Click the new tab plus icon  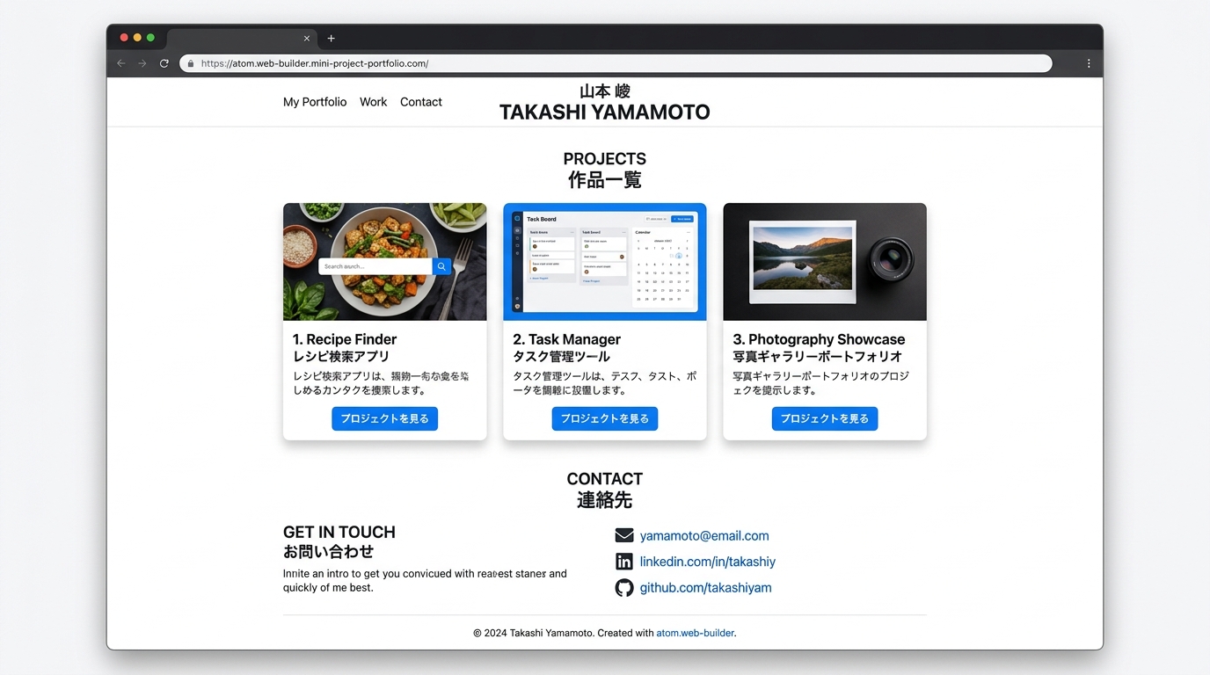pos(331,39)
